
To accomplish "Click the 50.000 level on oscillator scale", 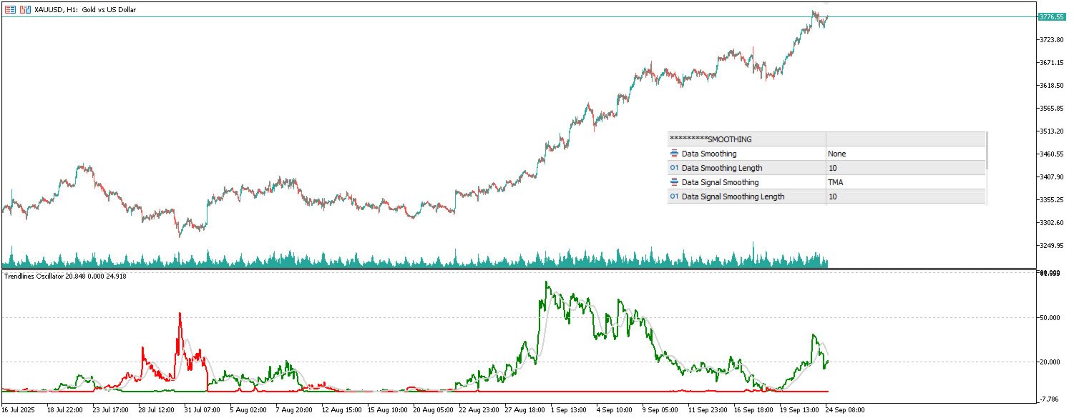I will [1050, 317].
